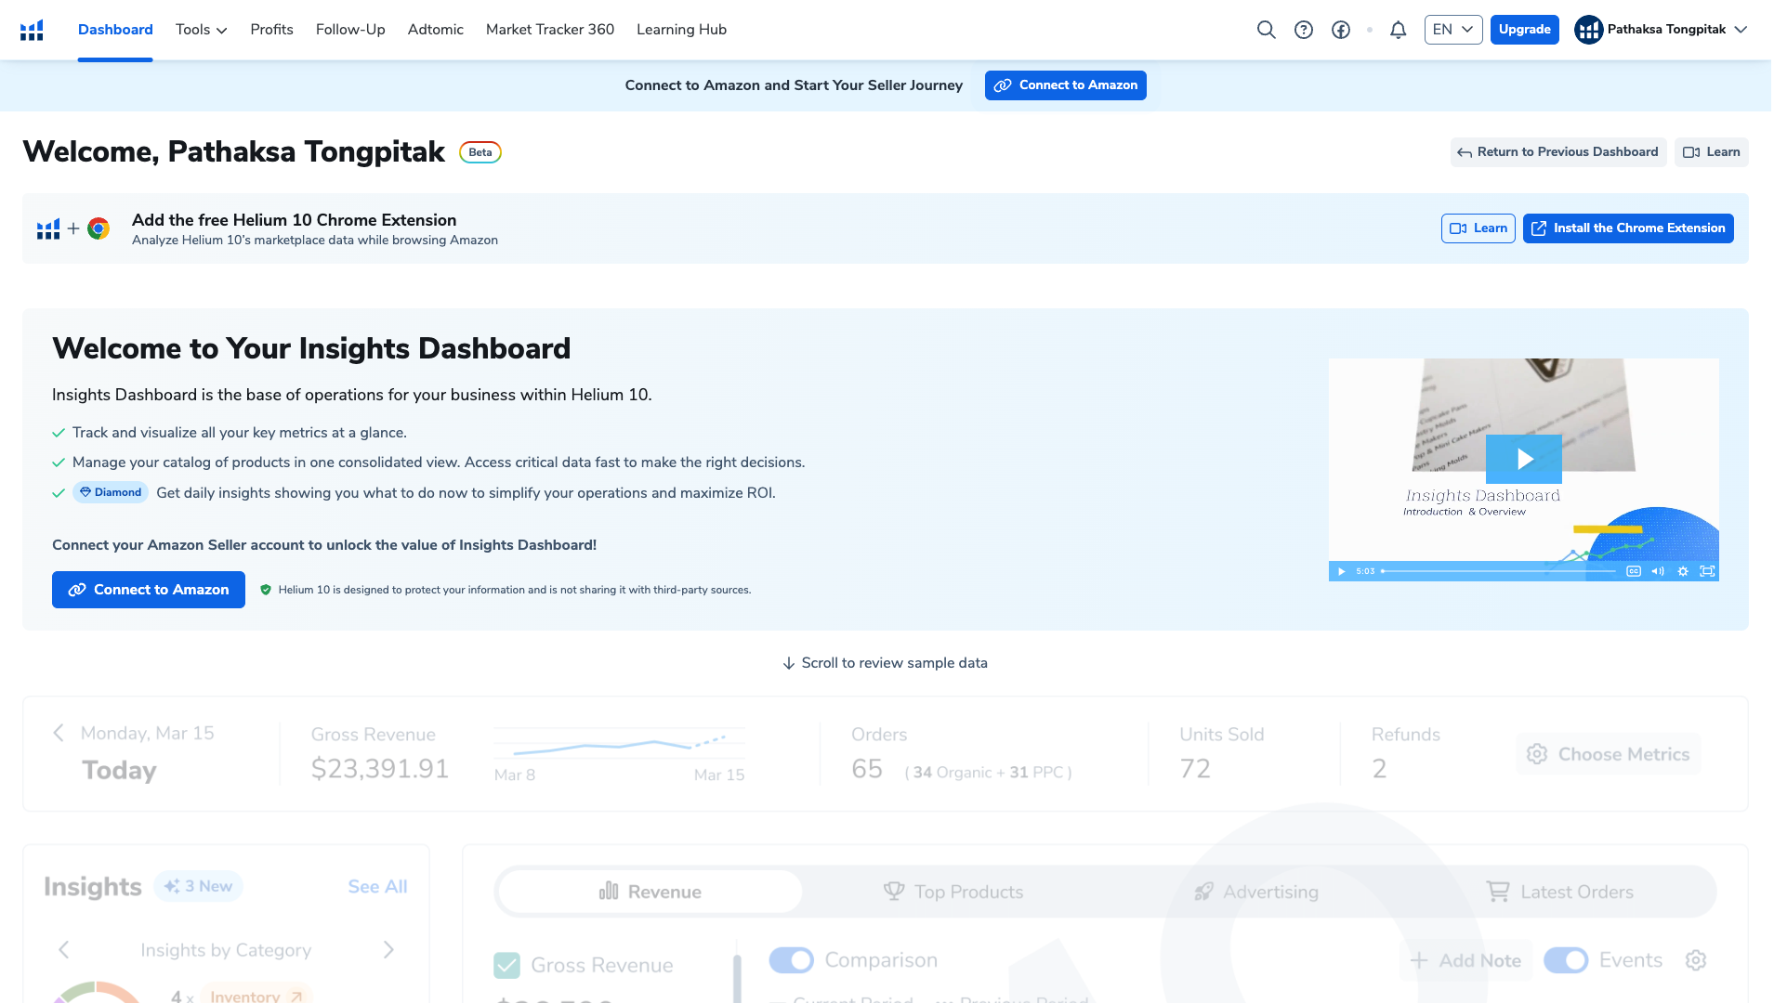Screen dimensions: 1774x1003
Task: Click the Helium 10 logo
Action: pyautogui.click(x=32, y=29)
